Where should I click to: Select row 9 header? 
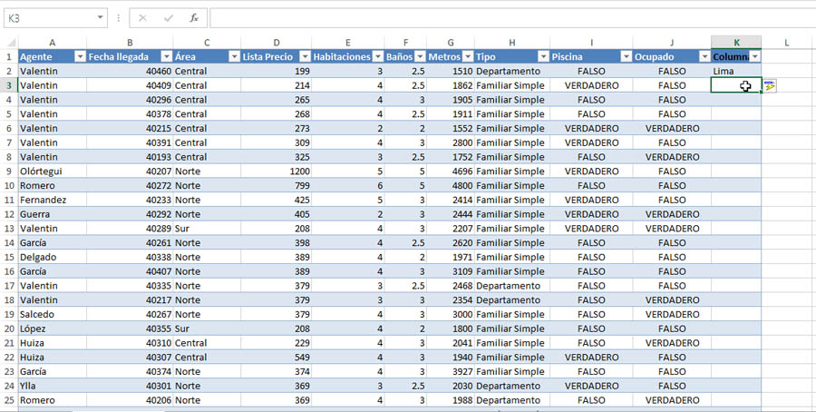tap(8, 171)
